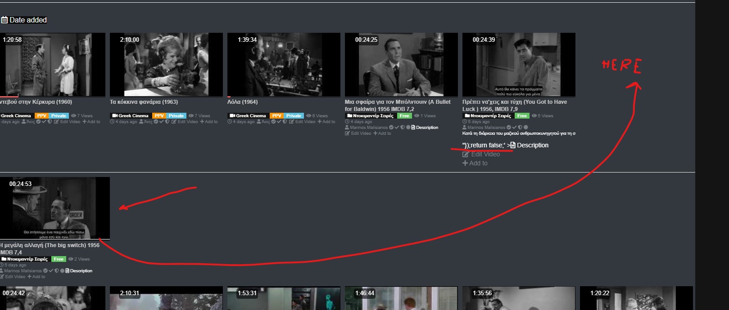Click Marinos Malisianos under Bullet for Baldwin
The image size is (729, 310).
pyautogui.click(x=366, y=128)
